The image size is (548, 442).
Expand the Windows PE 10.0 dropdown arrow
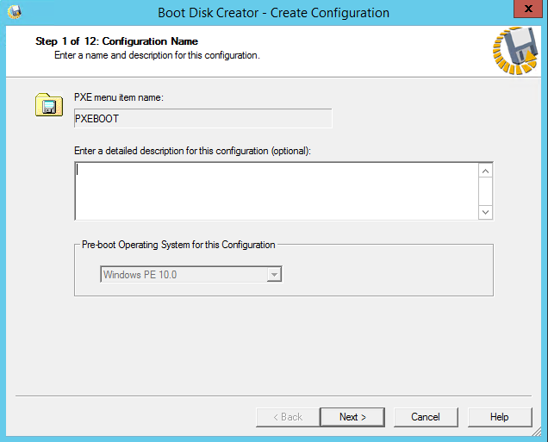[x=274, y=275]
